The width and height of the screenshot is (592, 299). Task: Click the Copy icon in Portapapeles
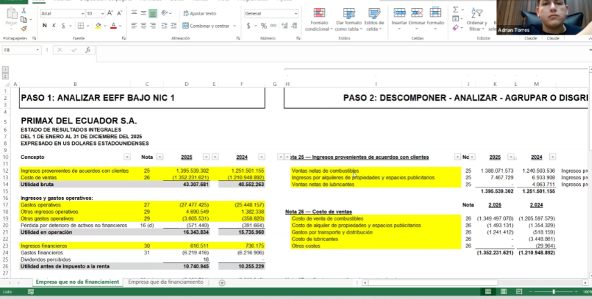[x=24, y=19]
